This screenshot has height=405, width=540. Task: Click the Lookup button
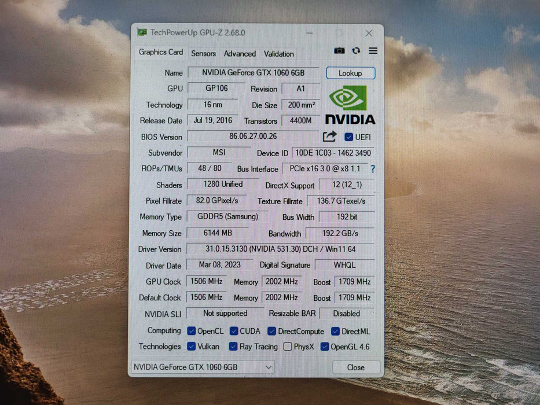tap(351, 73)
